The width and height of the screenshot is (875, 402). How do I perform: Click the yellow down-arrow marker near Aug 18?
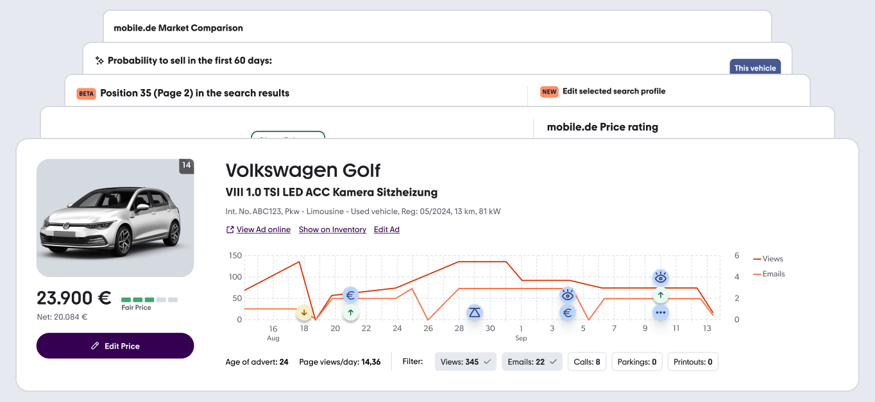[x=304, y=313]
